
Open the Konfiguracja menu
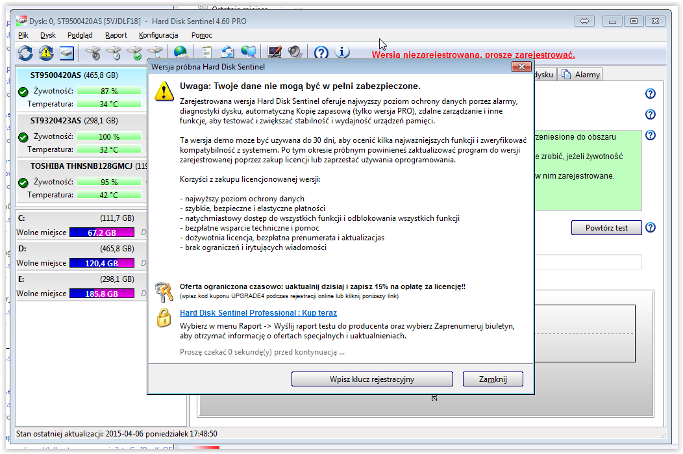[158, 35]
